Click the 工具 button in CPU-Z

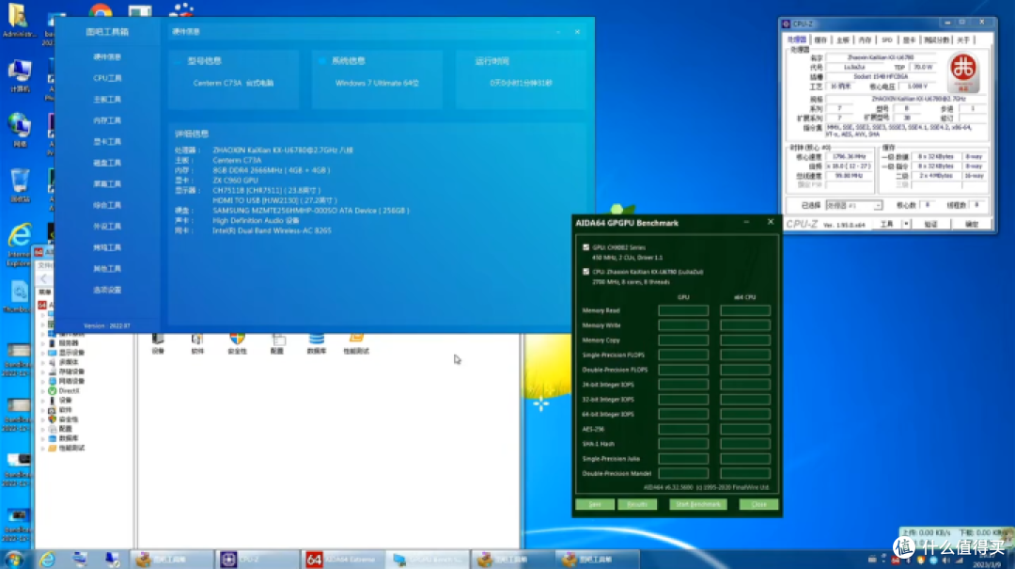pos(886,224)
